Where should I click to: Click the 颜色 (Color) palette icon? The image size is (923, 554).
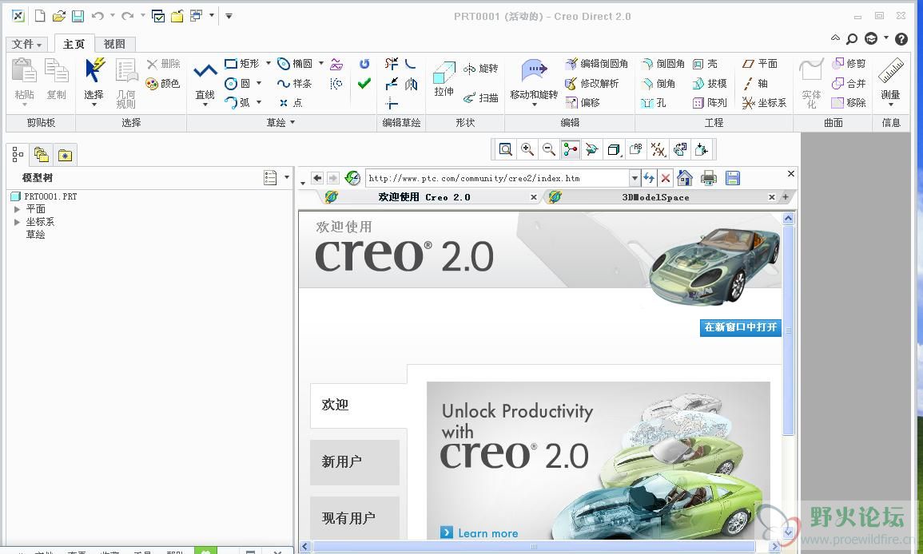coord(162,84)
